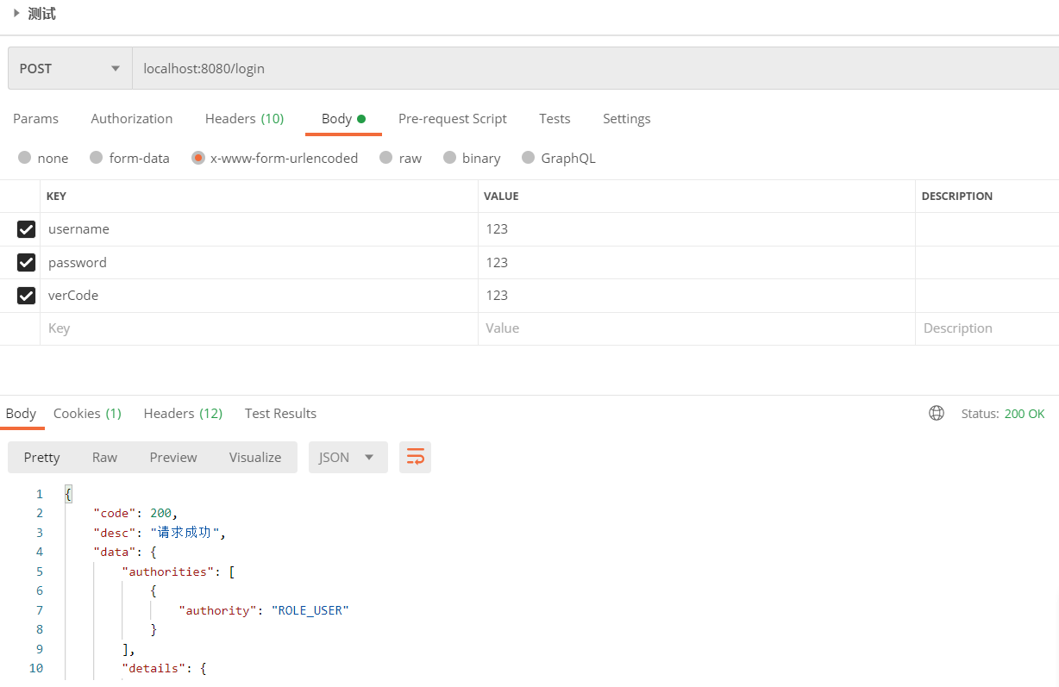Image resolution: width=1059 pixels, height=687 pixels.
Task: Uncheck the username parameter row
Action: (26, 228)
